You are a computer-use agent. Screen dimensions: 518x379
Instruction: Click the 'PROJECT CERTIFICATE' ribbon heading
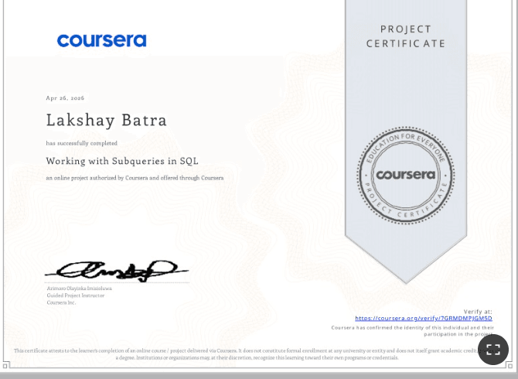[x=406, y=36]
